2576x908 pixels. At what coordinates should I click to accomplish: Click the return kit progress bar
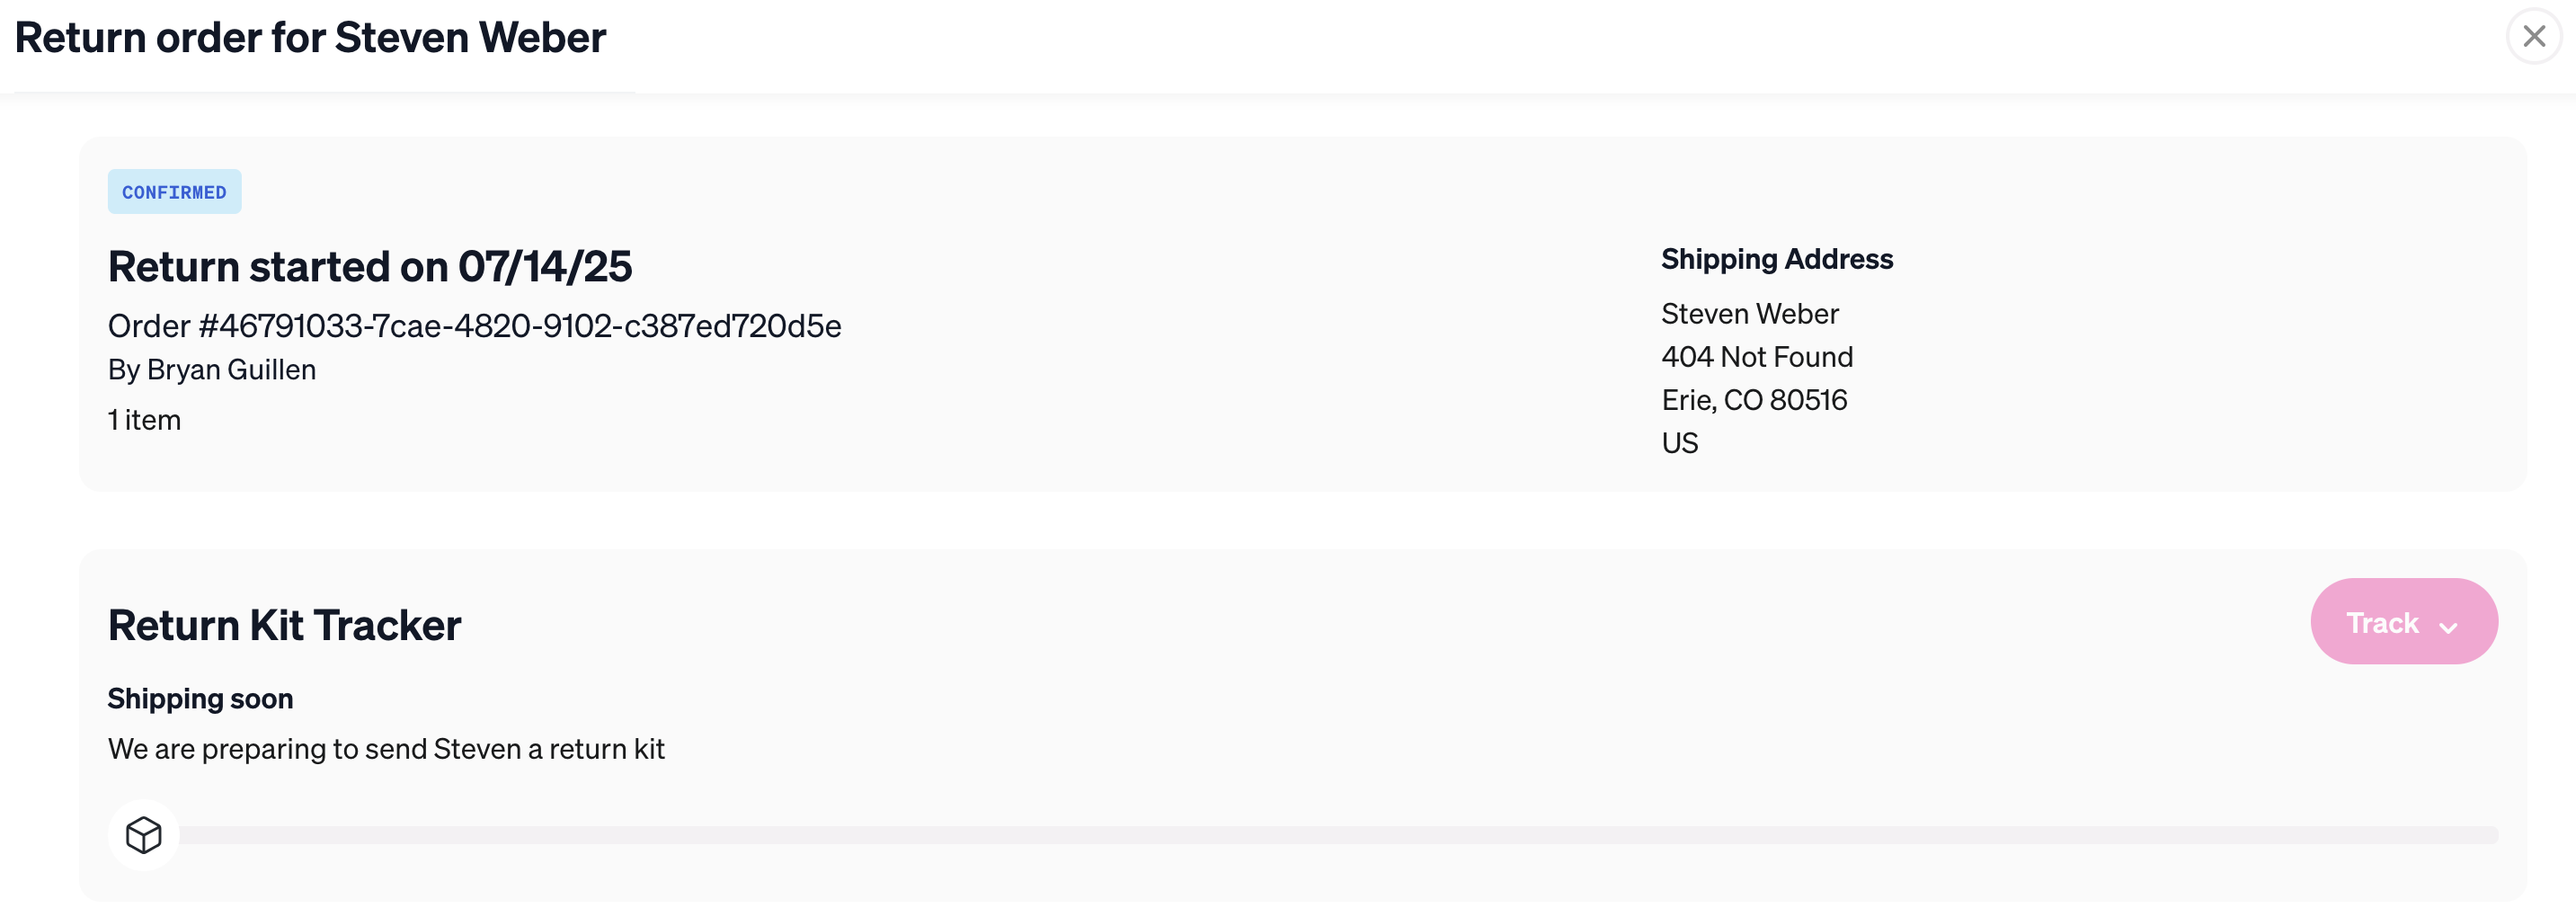coord(1338,835)
